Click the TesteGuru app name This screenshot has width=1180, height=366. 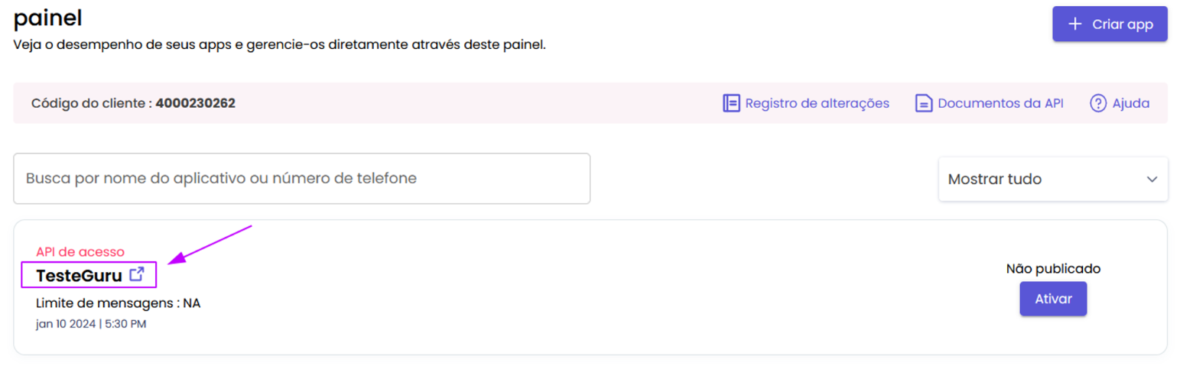79,275
